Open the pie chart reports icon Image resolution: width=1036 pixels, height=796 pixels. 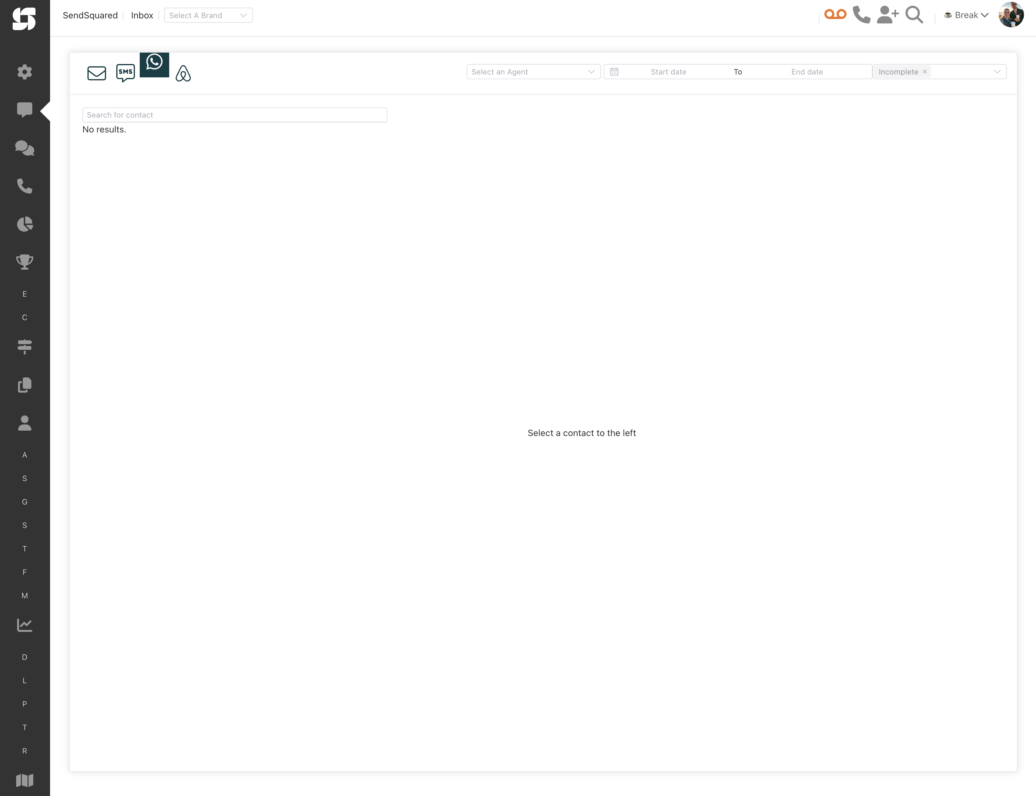25,224
